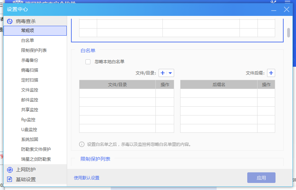296x190 pixels.
Task: Select the first row in 后缀名 table
Action: [x=219, y=93]
